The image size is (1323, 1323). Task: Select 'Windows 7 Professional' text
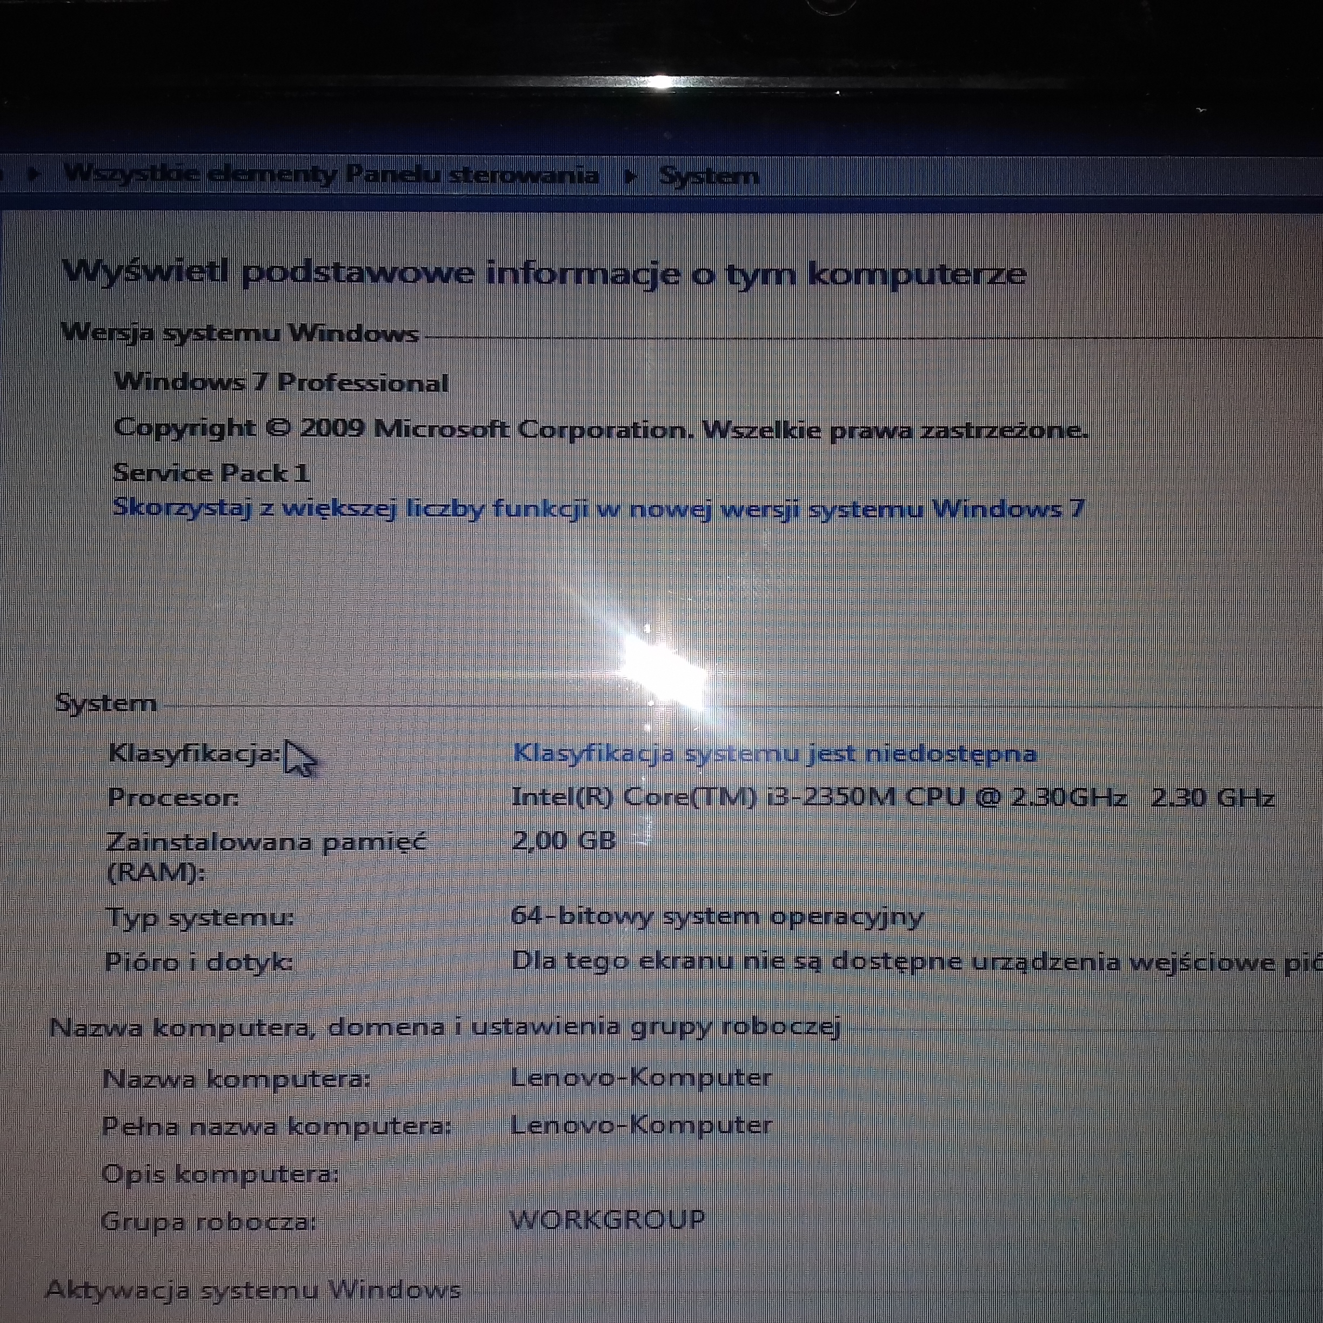[x=281, y=382]
